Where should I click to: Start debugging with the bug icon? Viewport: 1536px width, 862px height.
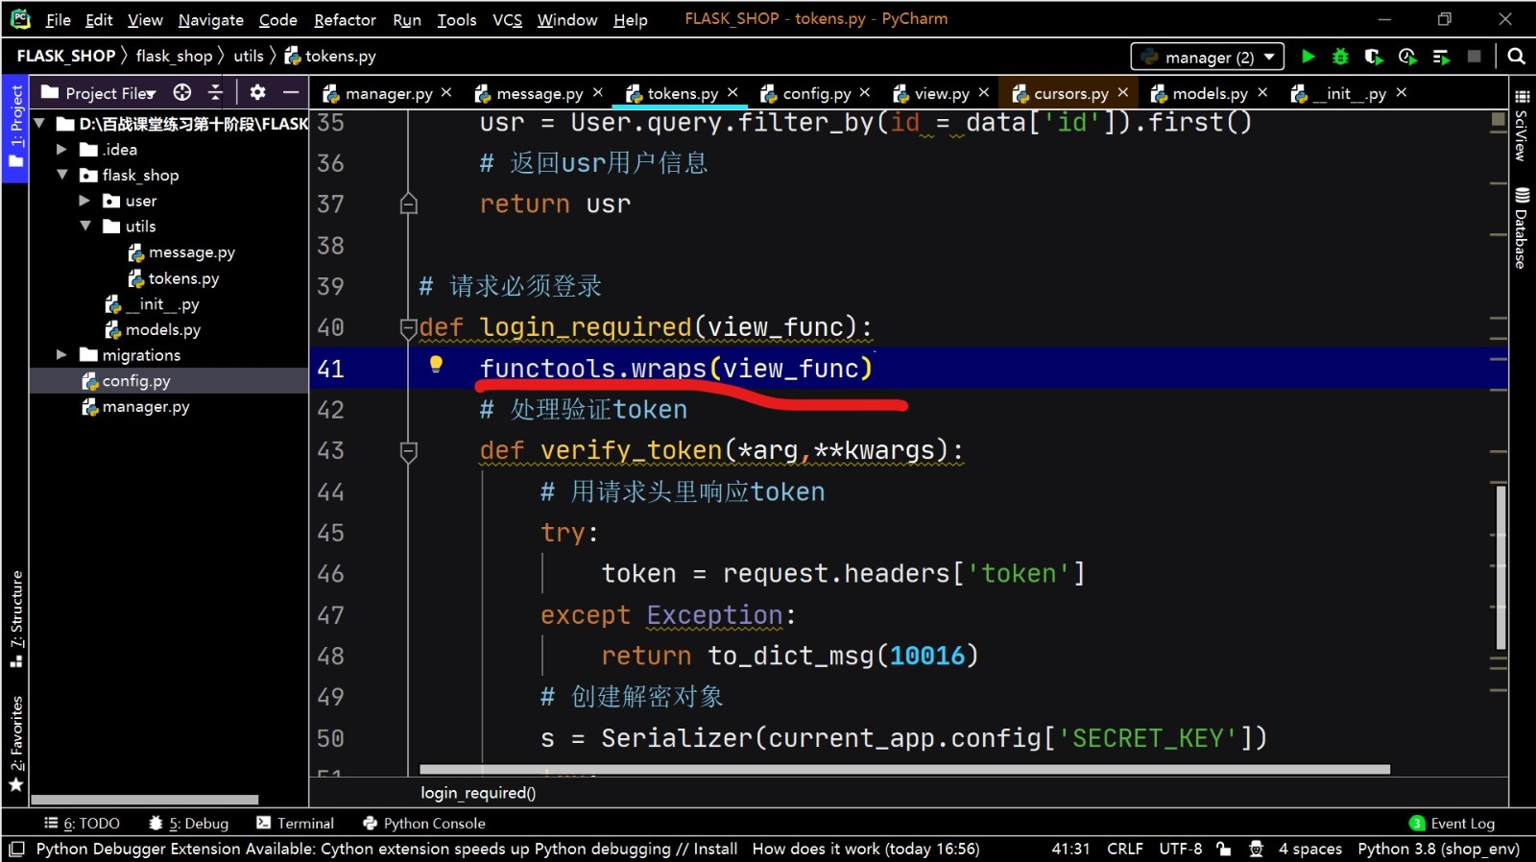click(1340, 57)
